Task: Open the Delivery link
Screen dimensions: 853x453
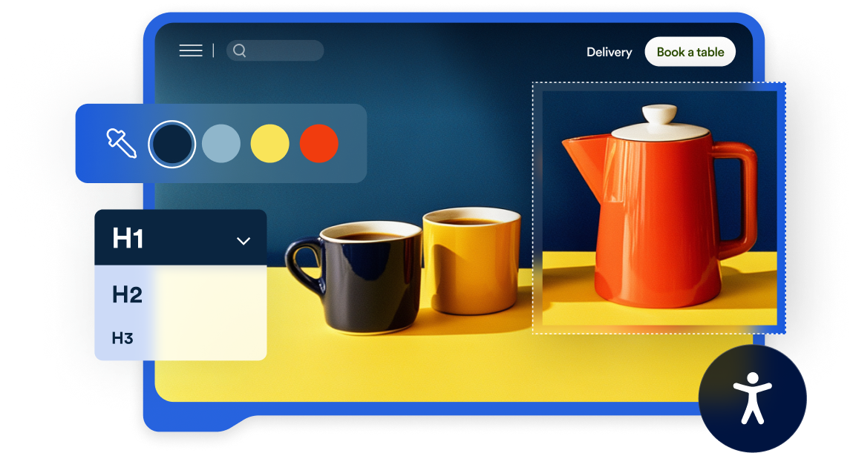Action: [x=609, y=52]
